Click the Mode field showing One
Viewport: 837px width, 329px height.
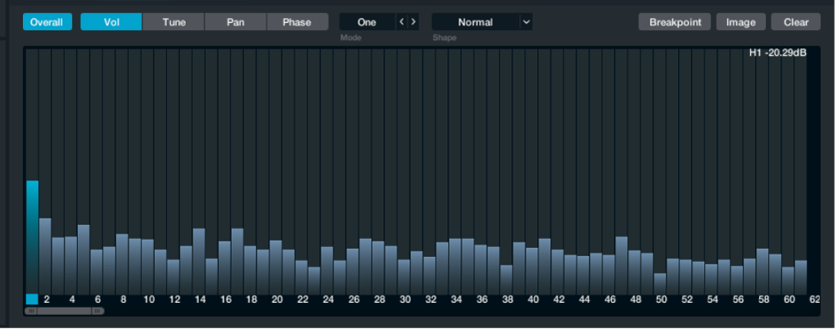[367, 22]
